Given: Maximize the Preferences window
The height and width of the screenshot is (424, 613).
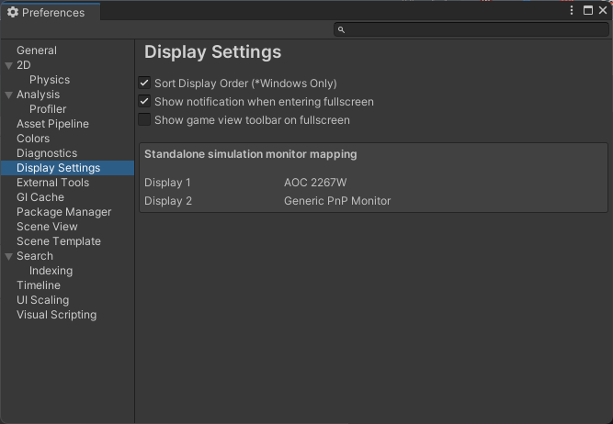Looking at the screenshot, I should pos(588,11).
